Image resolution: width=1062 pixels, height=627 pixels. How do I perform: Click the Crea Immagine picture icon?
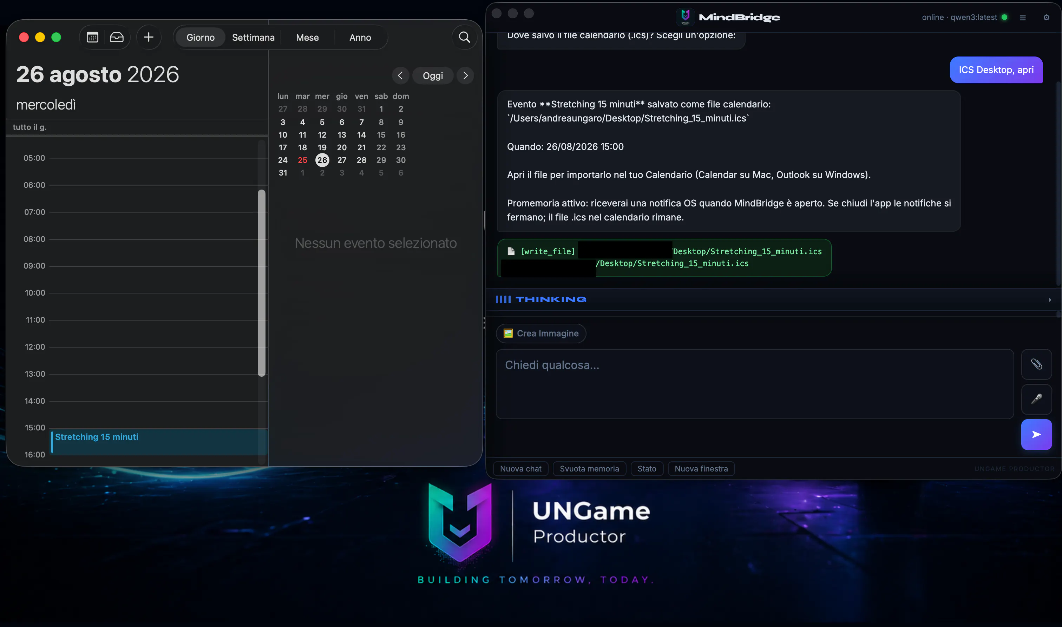coord(508,334)
